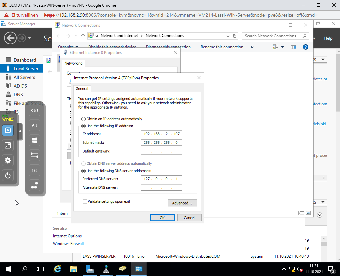Image resolution: width=340 pixels, height=276 pixels.
Task: Open the address bar history dropdown
Action: [228, 36]
